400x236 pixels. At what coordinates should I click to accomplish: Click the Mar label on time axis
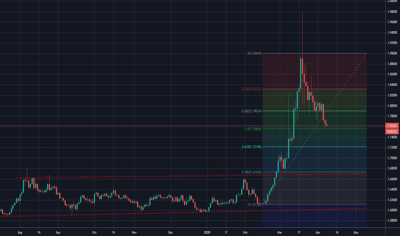coord(280,233)
